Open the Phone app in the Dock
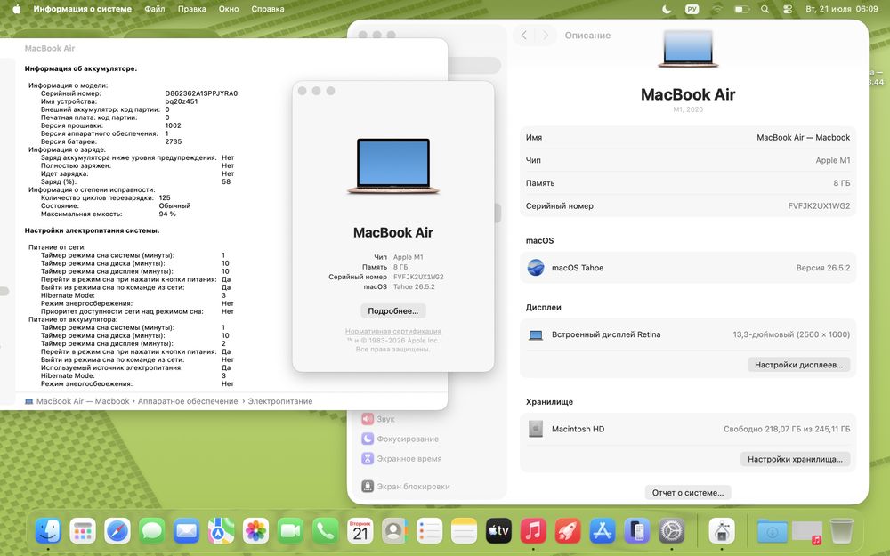The height and width of the screenshot is (556, 890). [x=325, y=532]
